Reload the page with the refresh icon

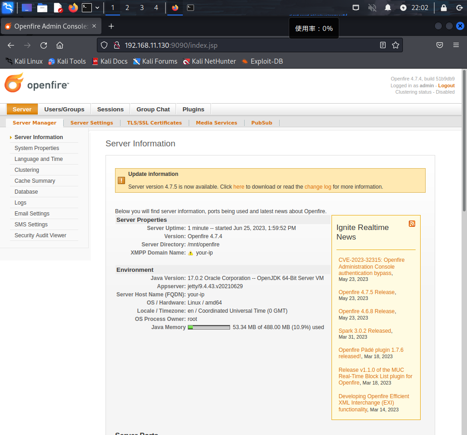[44, 45]
